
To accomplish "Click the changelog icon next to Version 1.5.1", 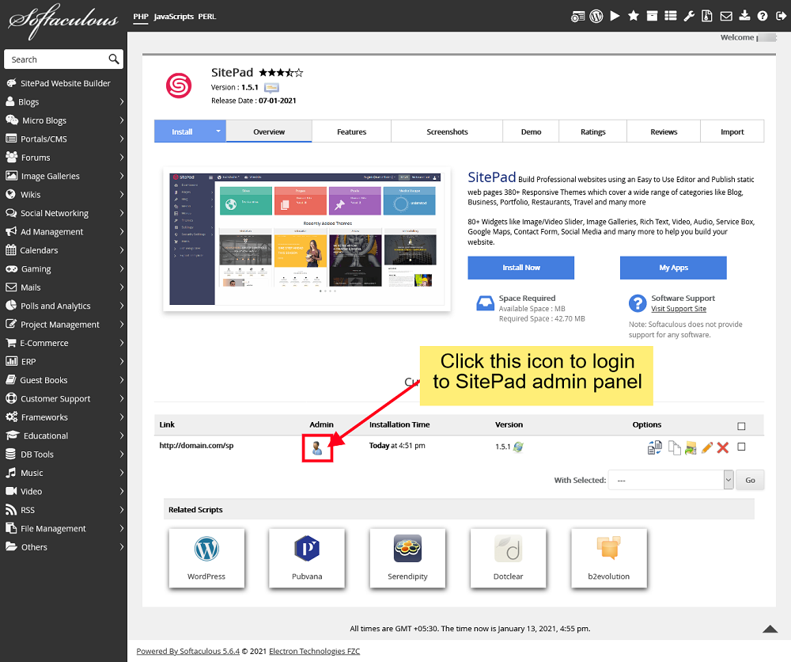I will [271, 87].
